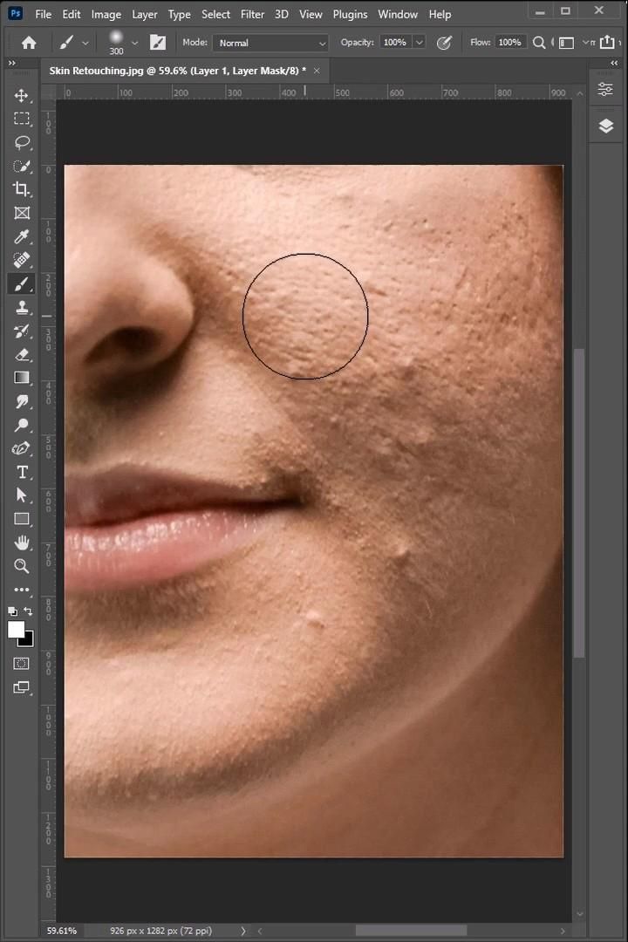This screenshot has height=942, width=628.
Task: Open the blending Mode dropdown
Action: pos(270,43)
